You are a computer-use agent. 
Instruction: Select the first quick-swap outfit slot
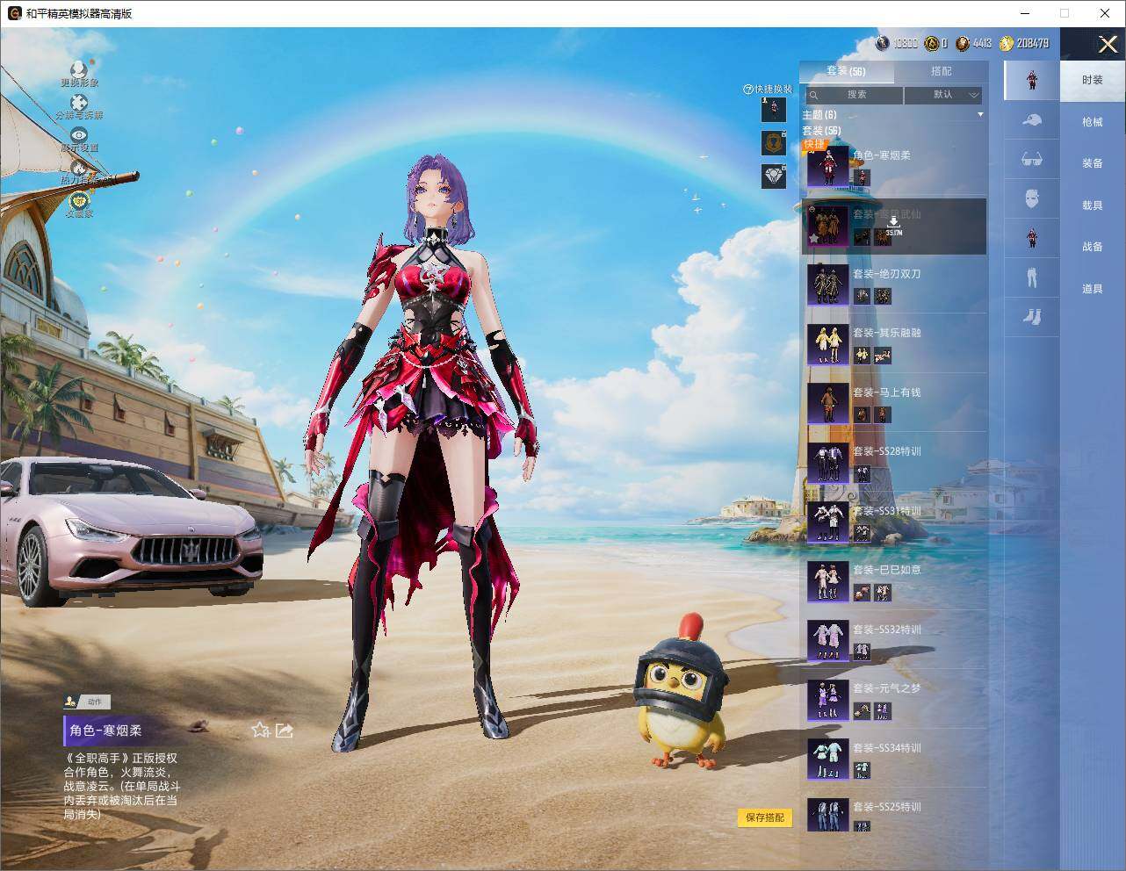pos(773,109)
